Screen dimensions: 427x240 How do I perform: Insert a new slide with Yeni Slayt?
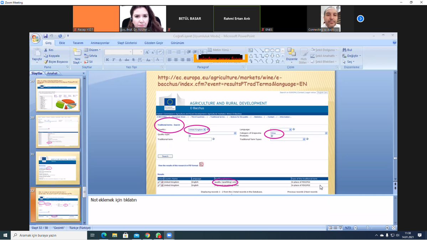(x=77, y=56)
